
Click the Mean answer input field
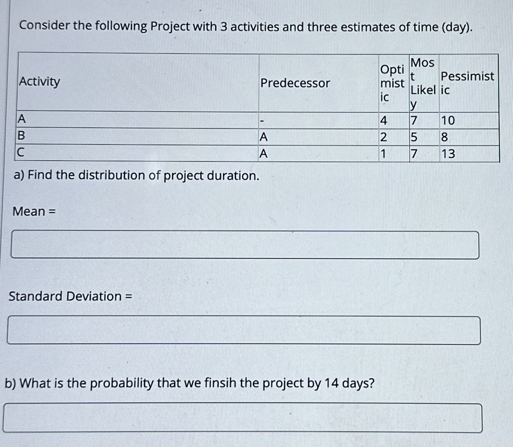click(x=245, y=243)
